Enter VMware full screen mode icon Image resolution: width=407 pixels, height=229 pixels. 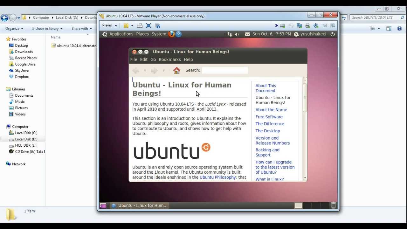pos(148,25)
